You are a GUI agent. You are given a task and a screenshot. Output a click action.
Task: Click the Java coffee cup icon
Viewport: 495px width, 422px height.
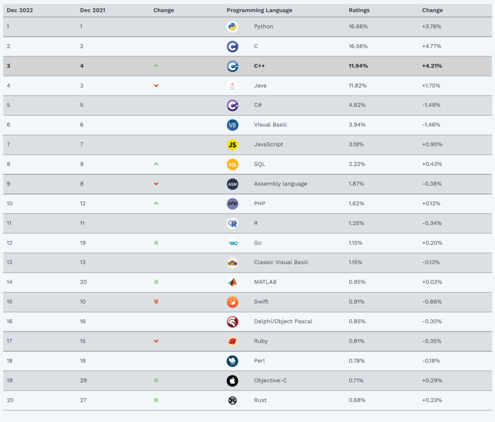(x=232, y=86)
